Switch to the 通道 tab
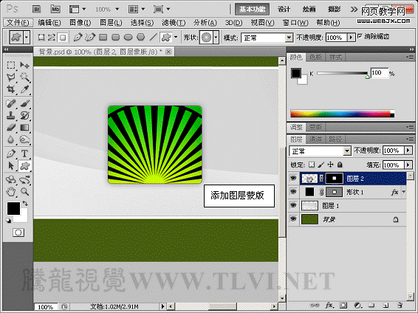This screenshot has height=313, width=418. 315,139
